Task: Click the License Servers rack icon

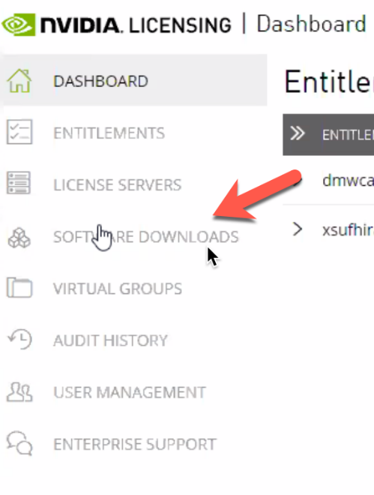Action: [19, 183]
